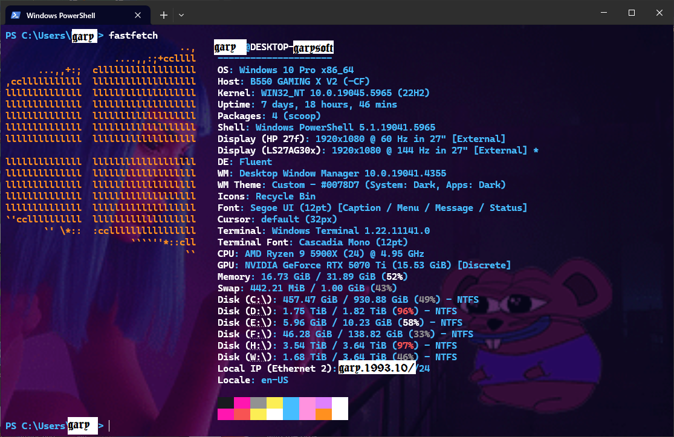Click the PowerShell icon on the tab
Viewport: 674px width, 437px height.
click(16, 15)
